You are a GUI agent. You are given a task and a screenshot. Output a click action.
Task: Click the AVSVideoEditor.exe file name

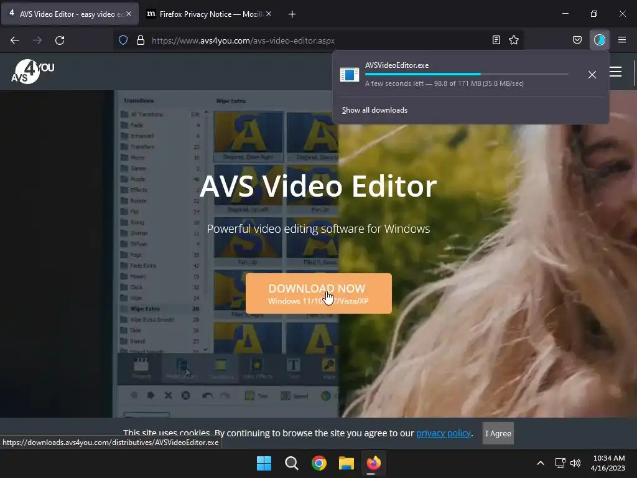tap(397, 65)
